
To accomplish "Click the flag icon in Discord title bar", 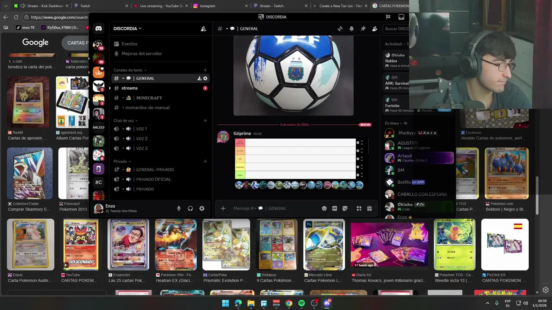I will click(388, 17).
